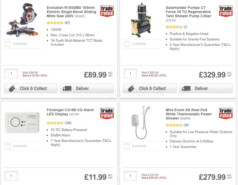The height and width of the screenshot is (185, 238).
Task: Click the Trade Rated badge on the Evolution mitre saw
Action: [x=107, y=11]
